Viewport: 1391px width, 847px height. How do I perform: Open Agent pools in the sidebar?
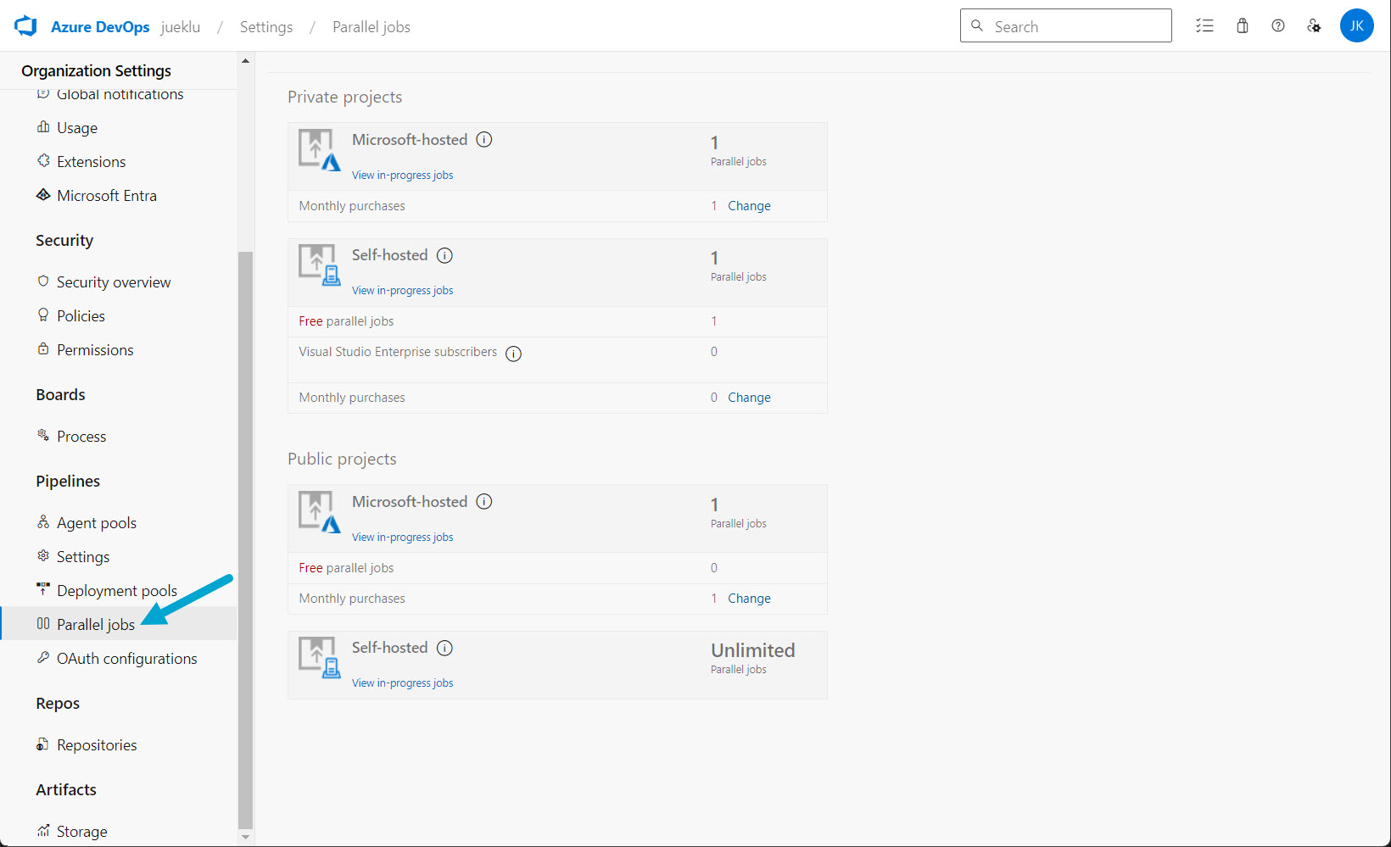coord(96,523)
